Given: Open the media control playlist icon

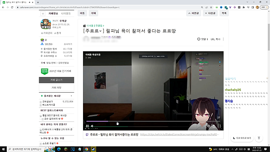Looking at the screenshot, I should [248, 7].
